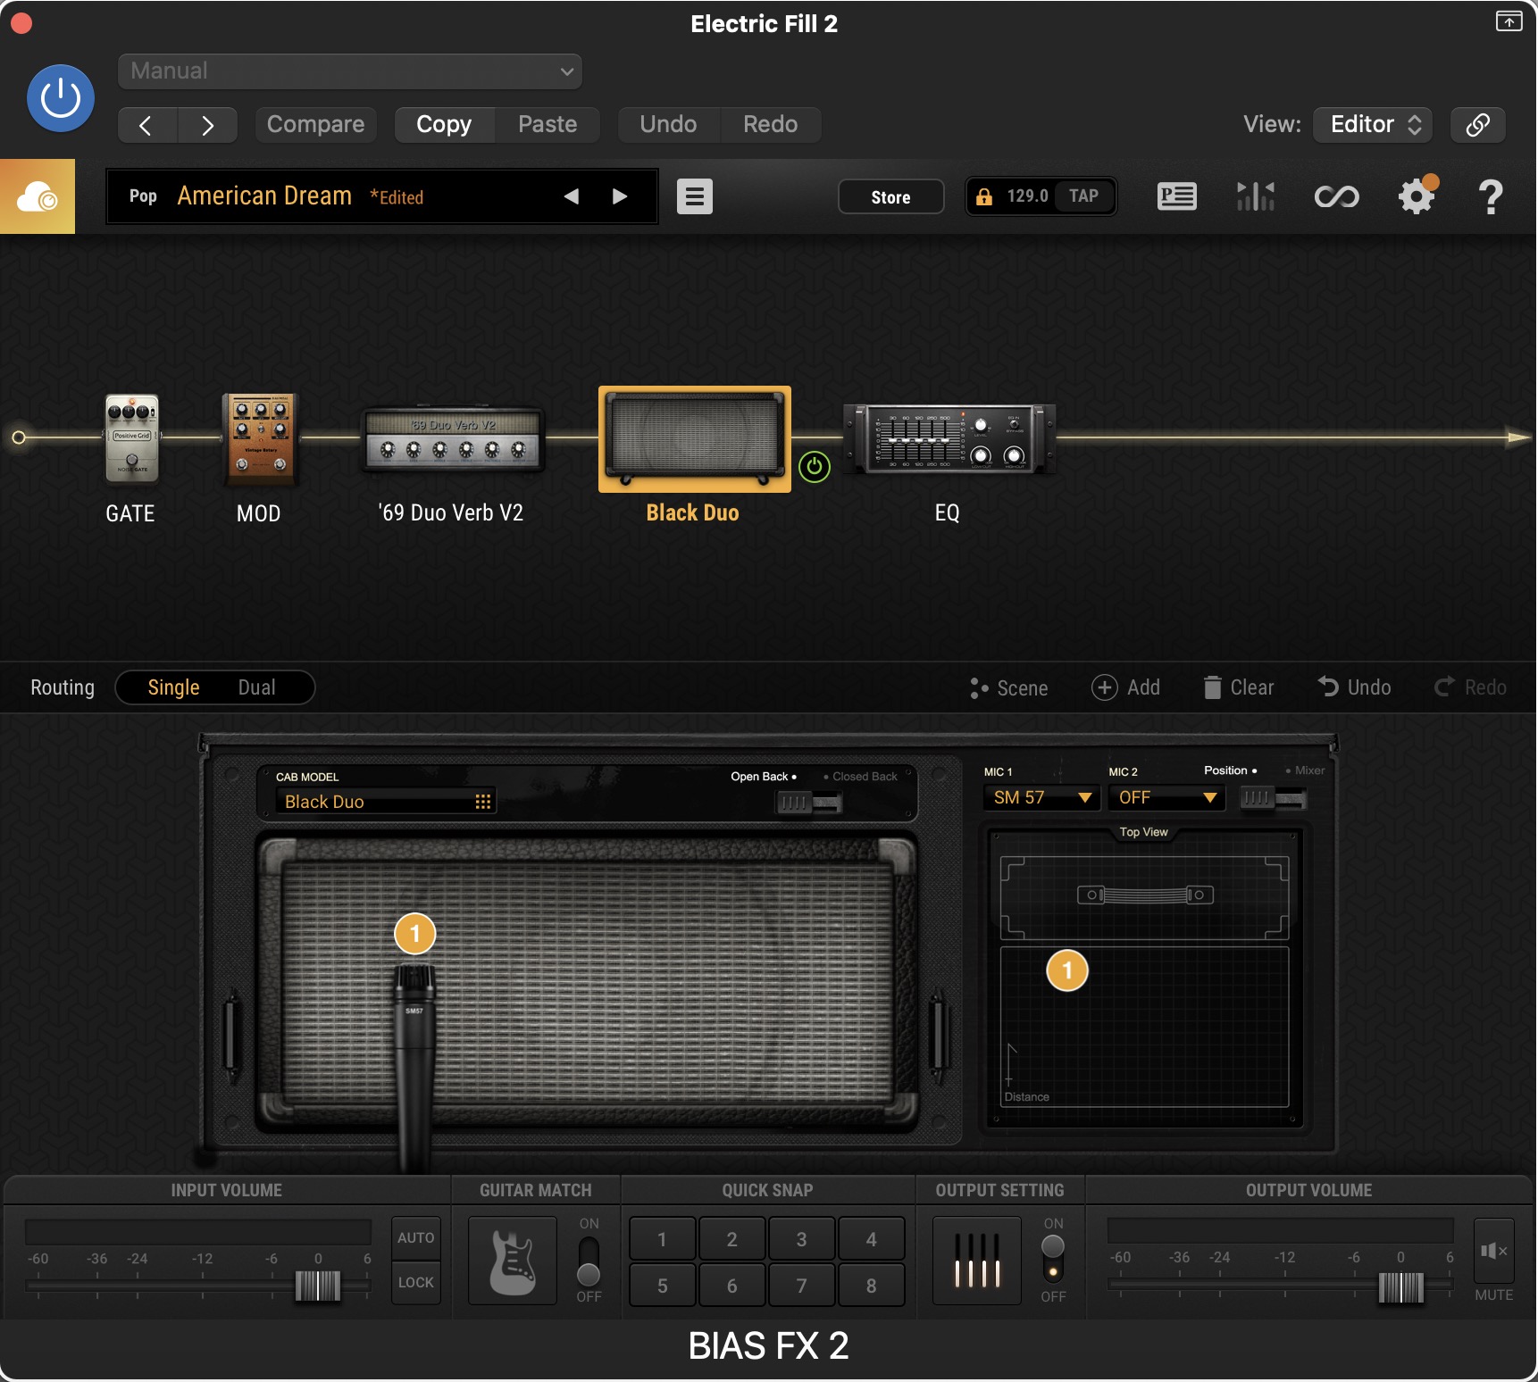Click the Paste button
Screen dimensions: 1538x1382
tap(547, 125)
